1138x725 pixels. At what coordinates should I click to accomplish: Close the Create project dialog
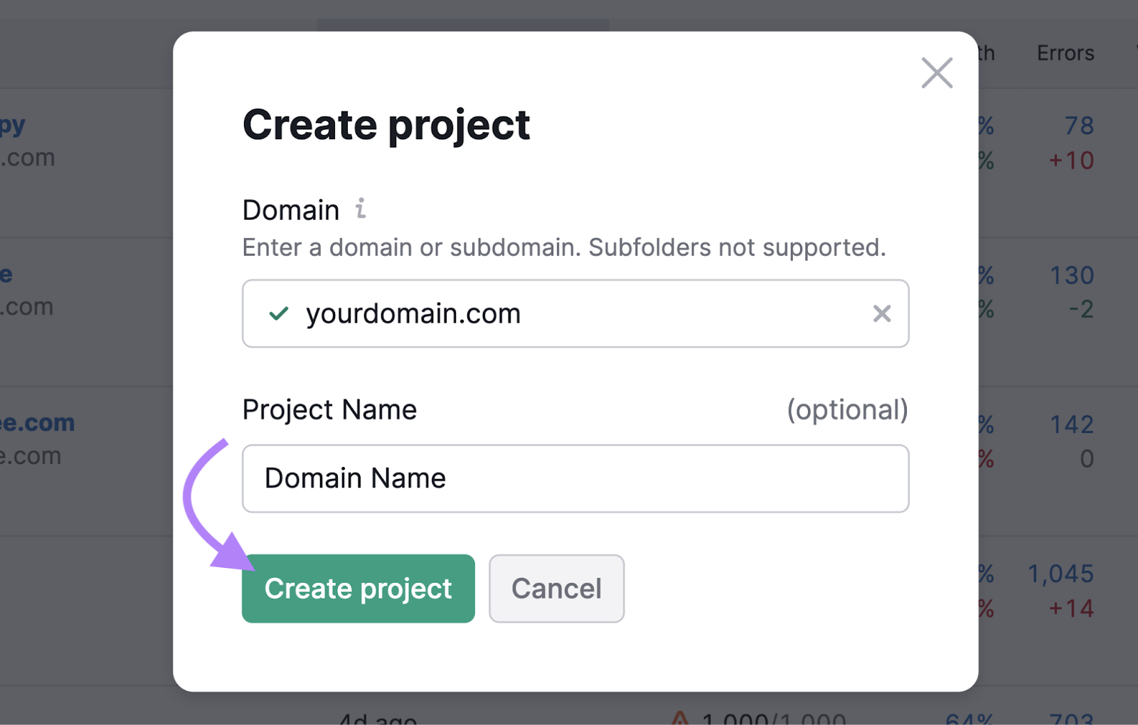(x=937, y=72)
